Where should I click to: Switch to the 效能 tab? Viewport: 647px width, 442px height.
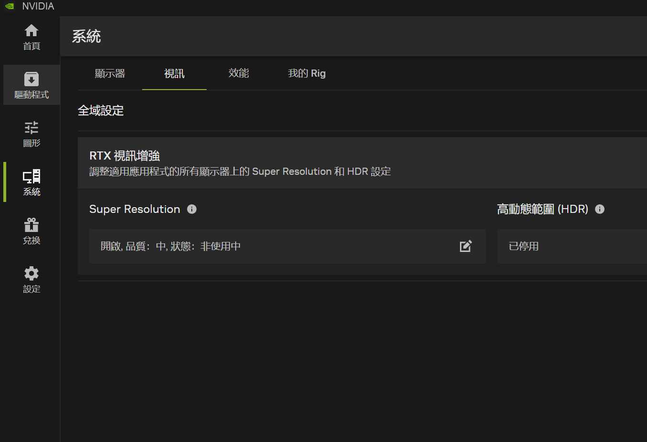pyautogui.click(x=239, y=73)
